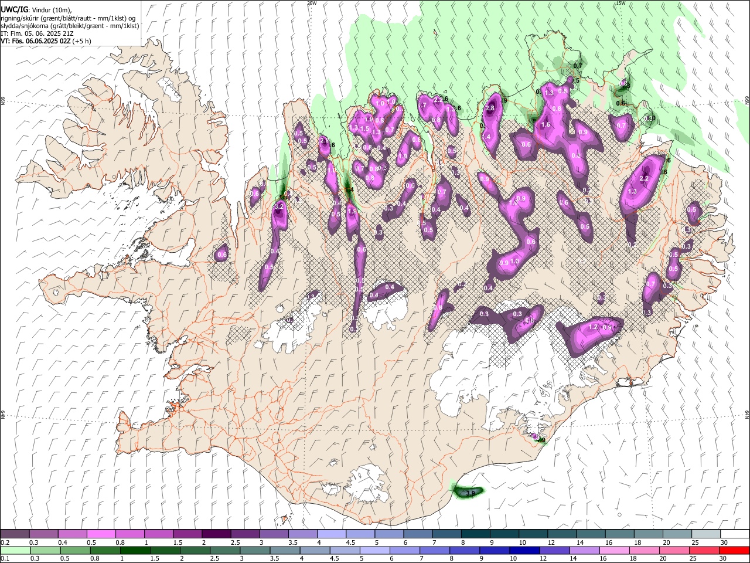
Task: Click the 'rigning/skúrir' legend description line
Action: coord(68,18)
